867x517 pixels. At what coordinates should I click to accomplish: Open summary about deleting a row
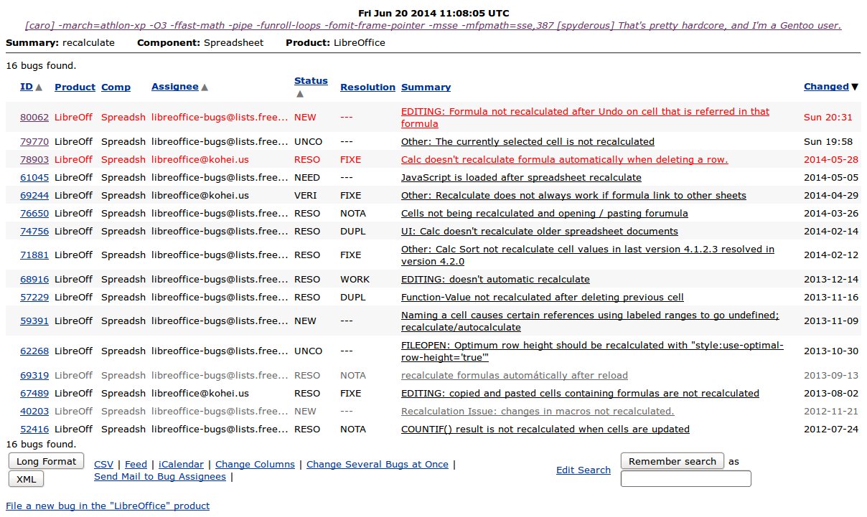(x=564, y=159)
